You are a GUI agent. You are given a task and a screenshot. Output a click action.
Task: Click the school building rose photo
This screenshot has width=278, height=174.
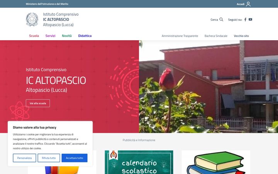(x=208, y=87)
